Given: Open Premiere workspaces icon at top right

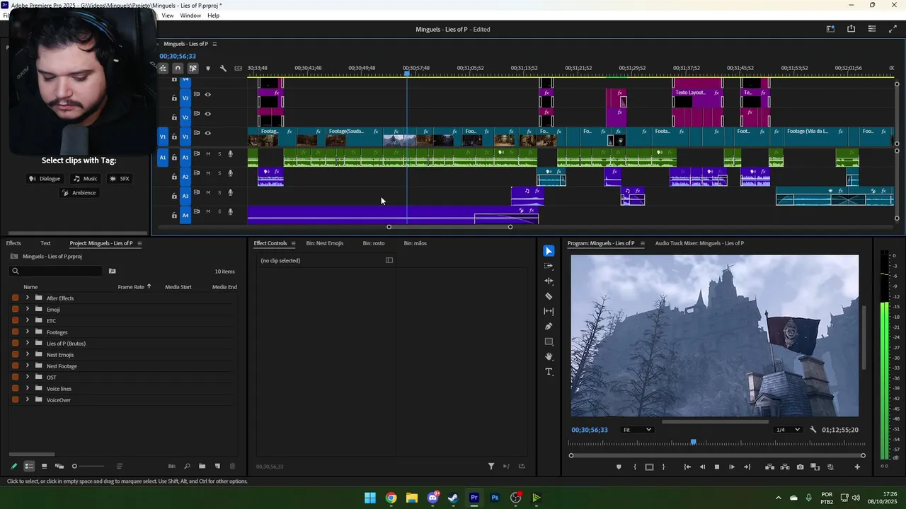Looking at the screenshot, I should click(x=830, y=29).
